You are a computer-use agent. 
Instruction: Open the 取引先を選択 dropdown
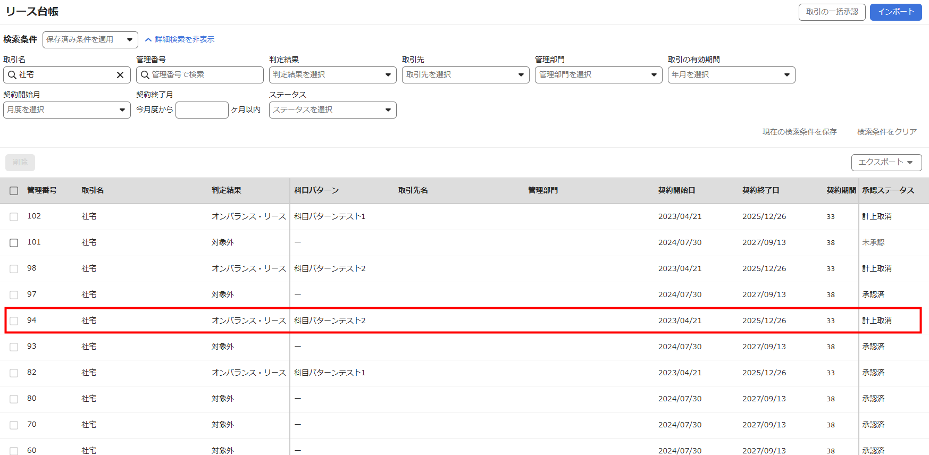click(x=465, y=75)
